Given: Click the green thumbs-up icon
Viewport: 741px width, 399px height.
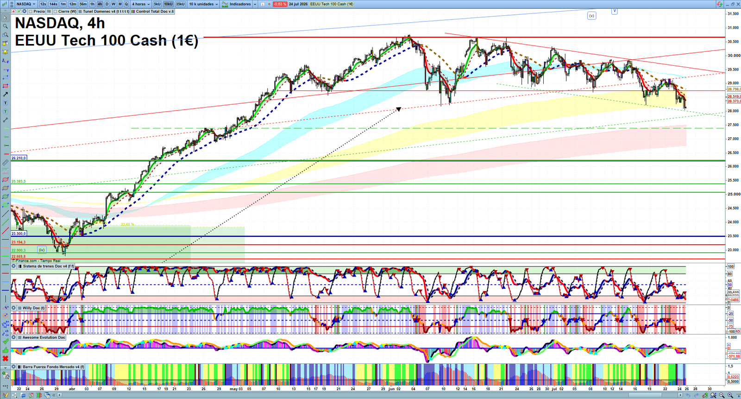Looking at the screenshot, I should click(x=6, y=350).
